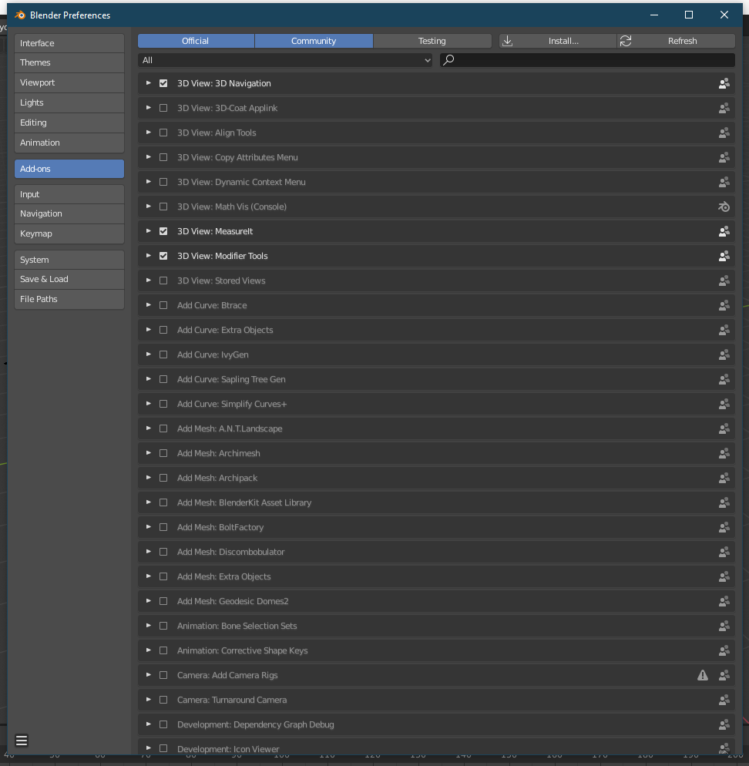Click community icon on A.N.T.Landscape row

[724, 429]
